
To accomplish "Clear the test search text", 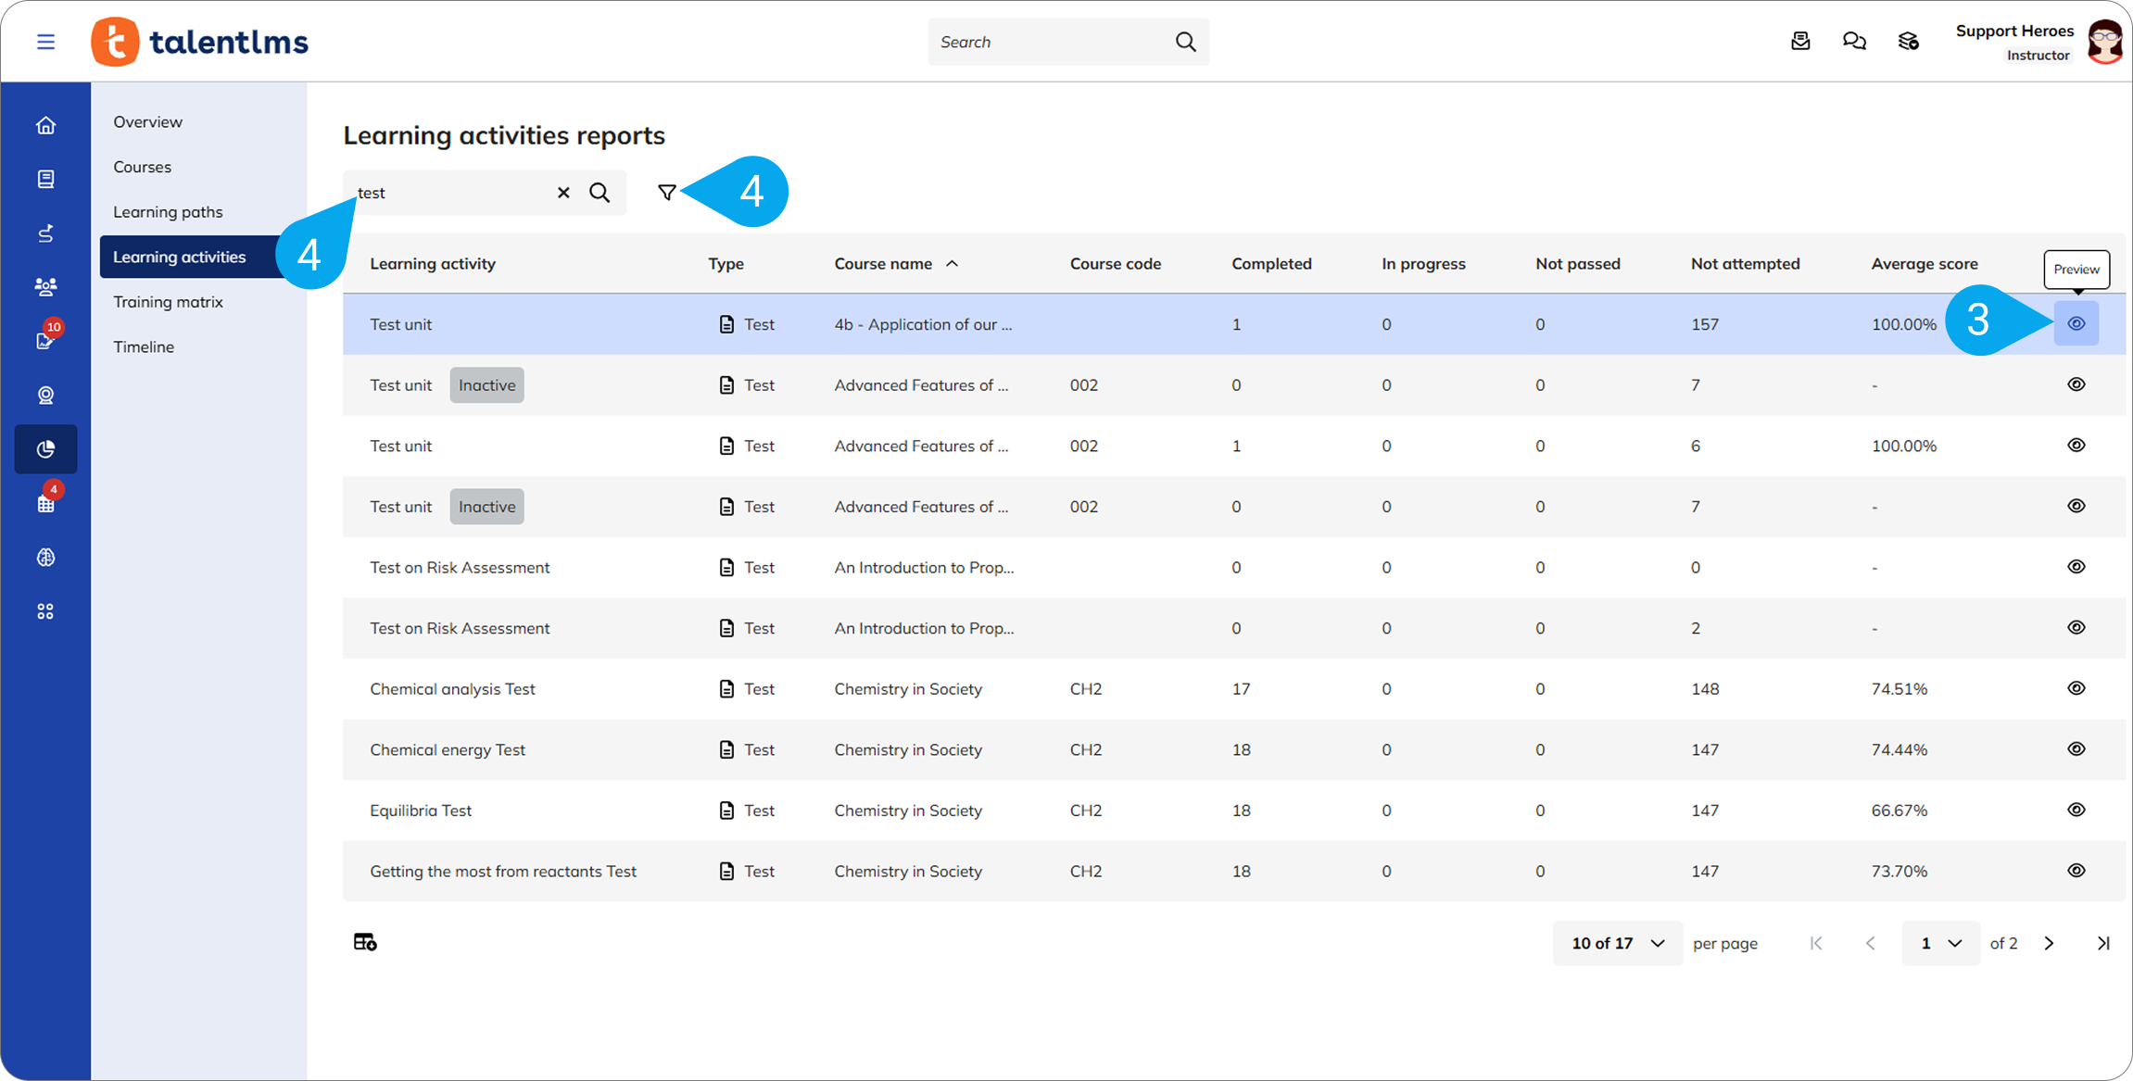I will [563, 193].
